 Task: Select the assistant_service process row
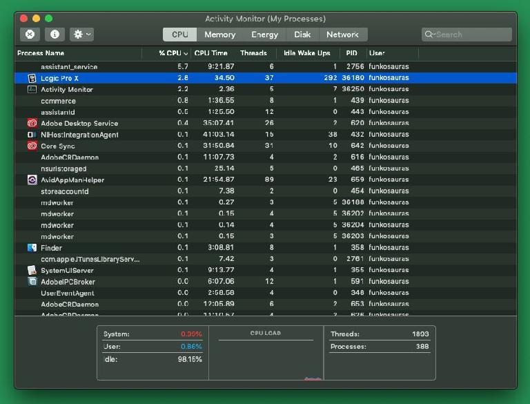point(266,67)
